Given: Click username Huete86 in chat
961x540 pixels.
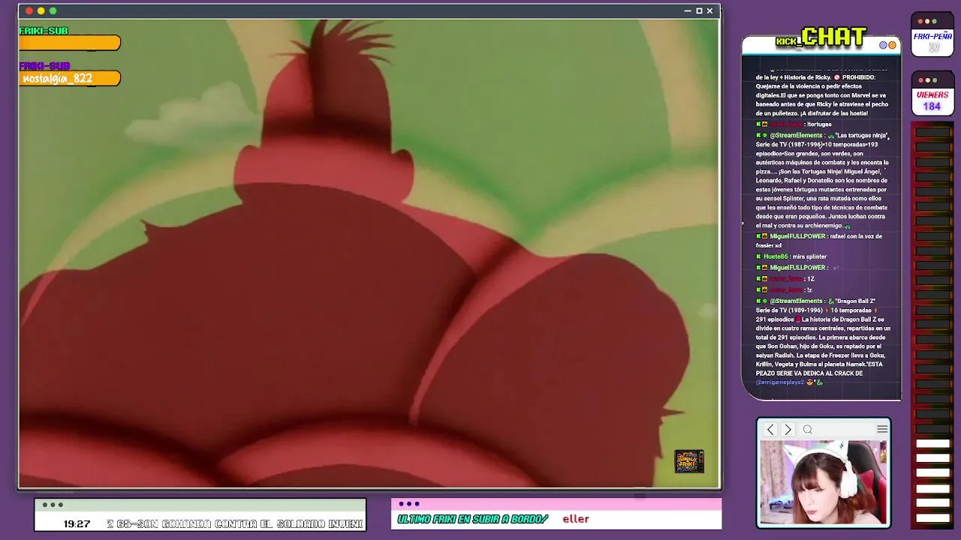Looking at the screenshot, I should coord(776,256).
